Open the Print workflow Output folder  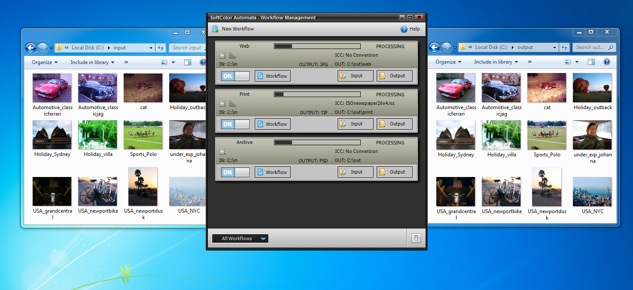click(x=395, y=124)
